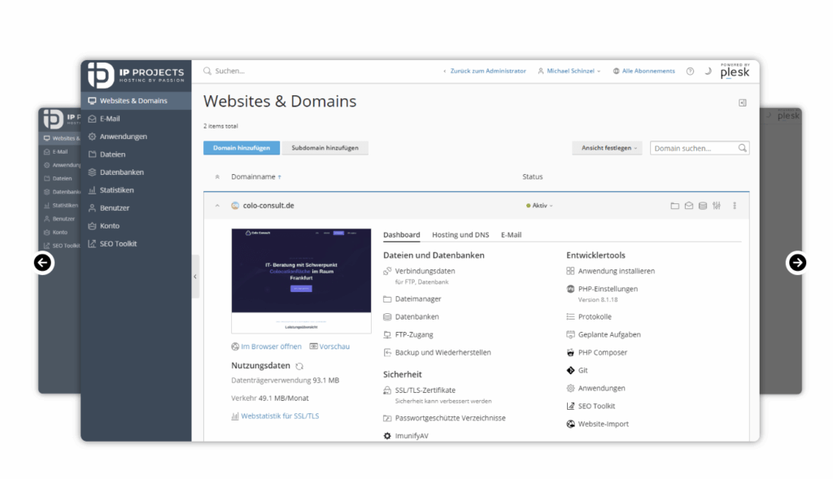Image resolution: width=833 pixels, height=479 pixels.
Task: Open the Aktiv status dropdown
Action: pos(540,206)
